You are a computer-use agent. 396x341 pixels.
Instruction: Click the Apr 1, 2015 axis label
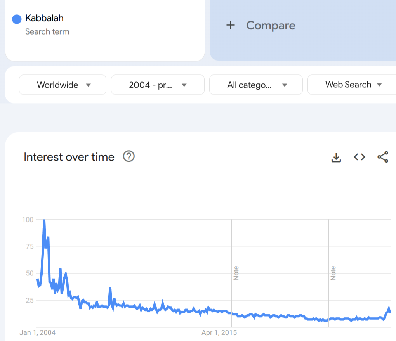tap(219, 332)
